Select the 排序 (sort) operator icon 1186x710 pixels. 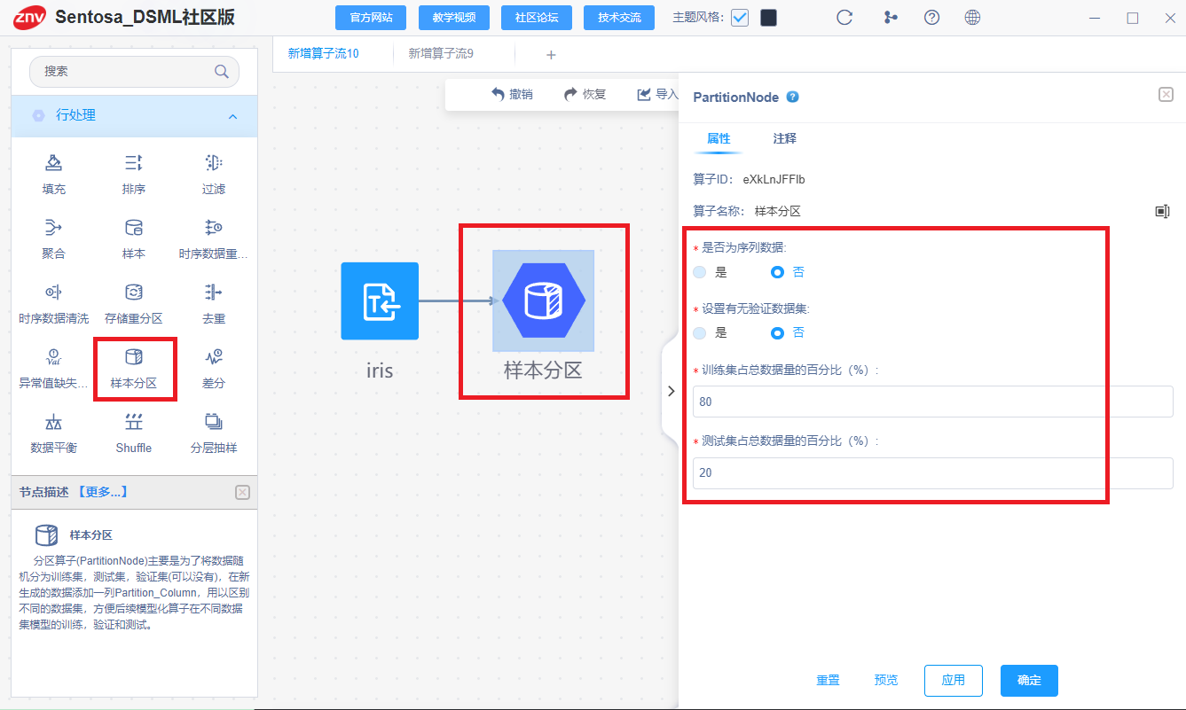tap(133, 163)
